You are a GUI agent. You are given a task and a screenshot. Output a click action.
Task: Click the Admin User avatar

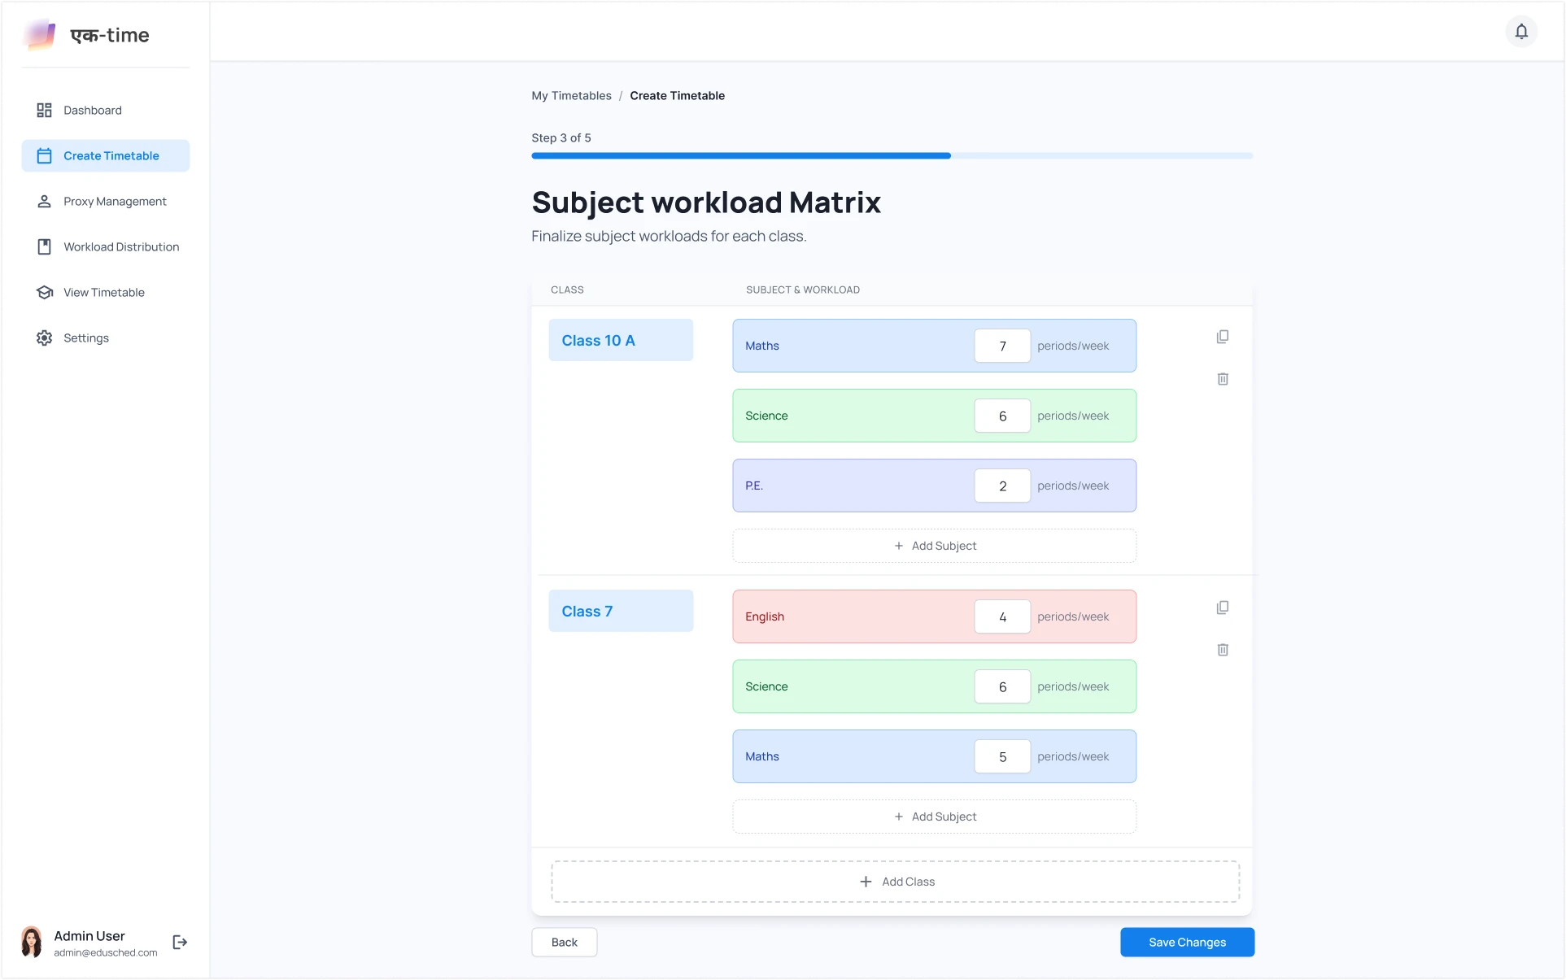32,942
